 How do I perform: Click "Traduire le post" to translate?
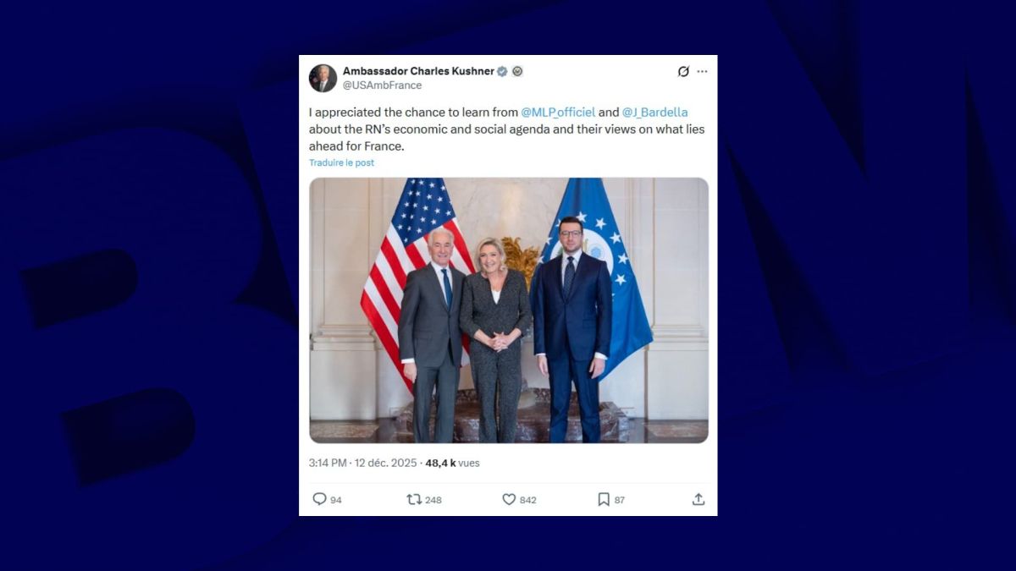click(341, 162)
